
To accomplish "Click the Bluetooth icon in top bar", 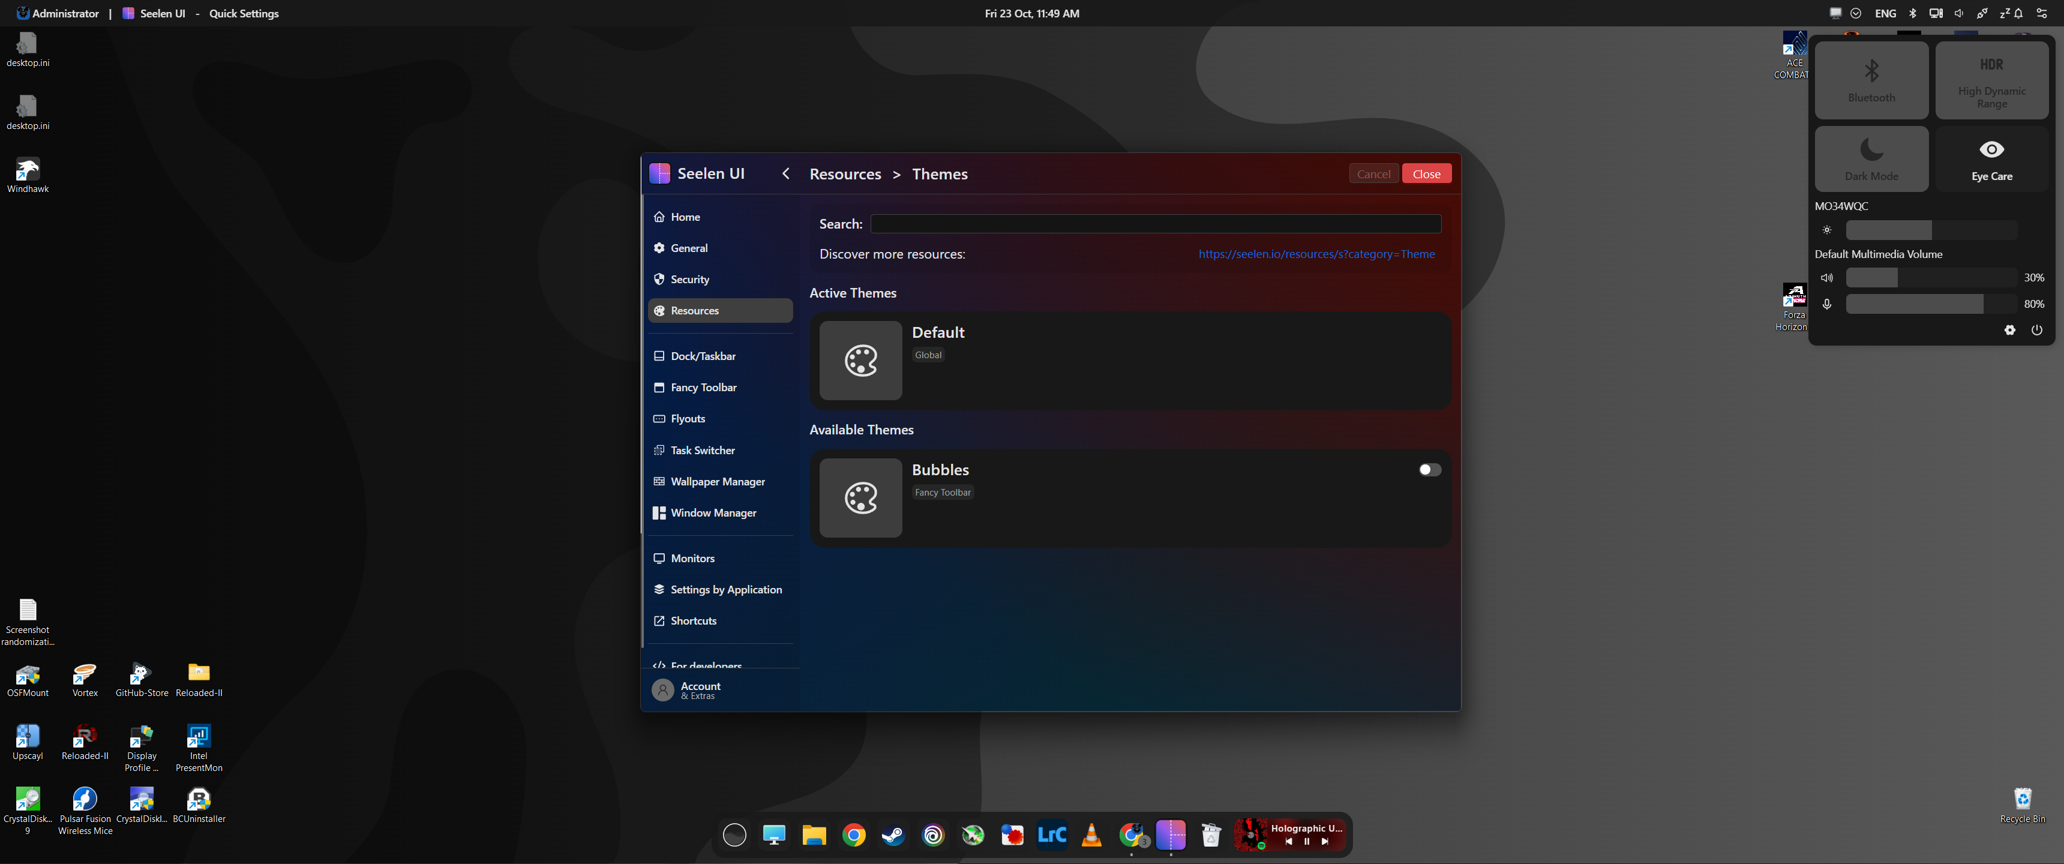I will (x=1913, y=13).
